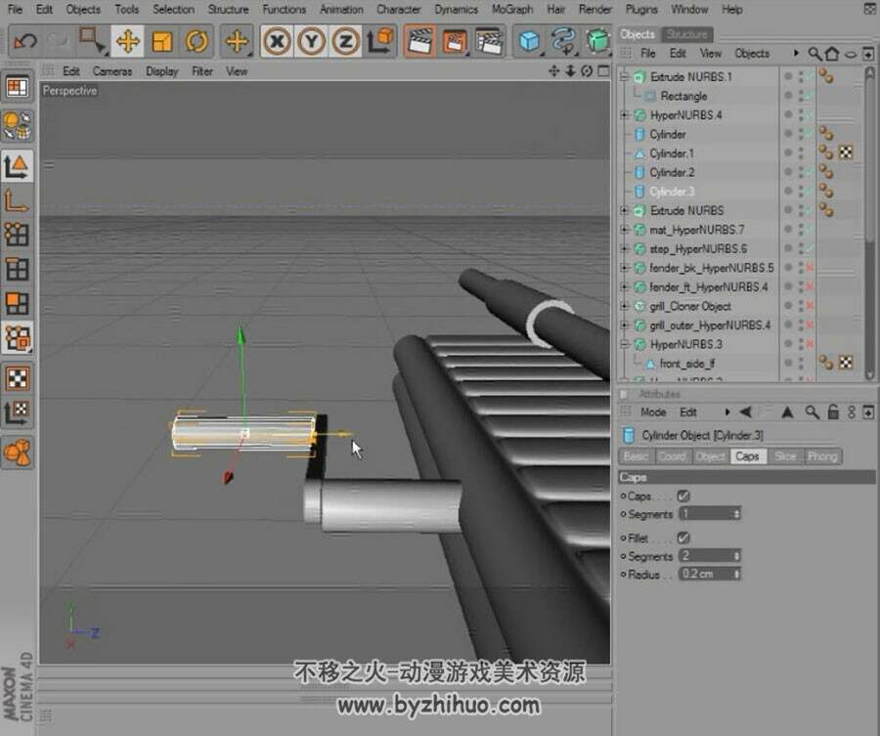The height and width of the screenshot is (736, 880).
Task: Expand grill_outer_HyperNURBS.4
Action: click(624, 325)
